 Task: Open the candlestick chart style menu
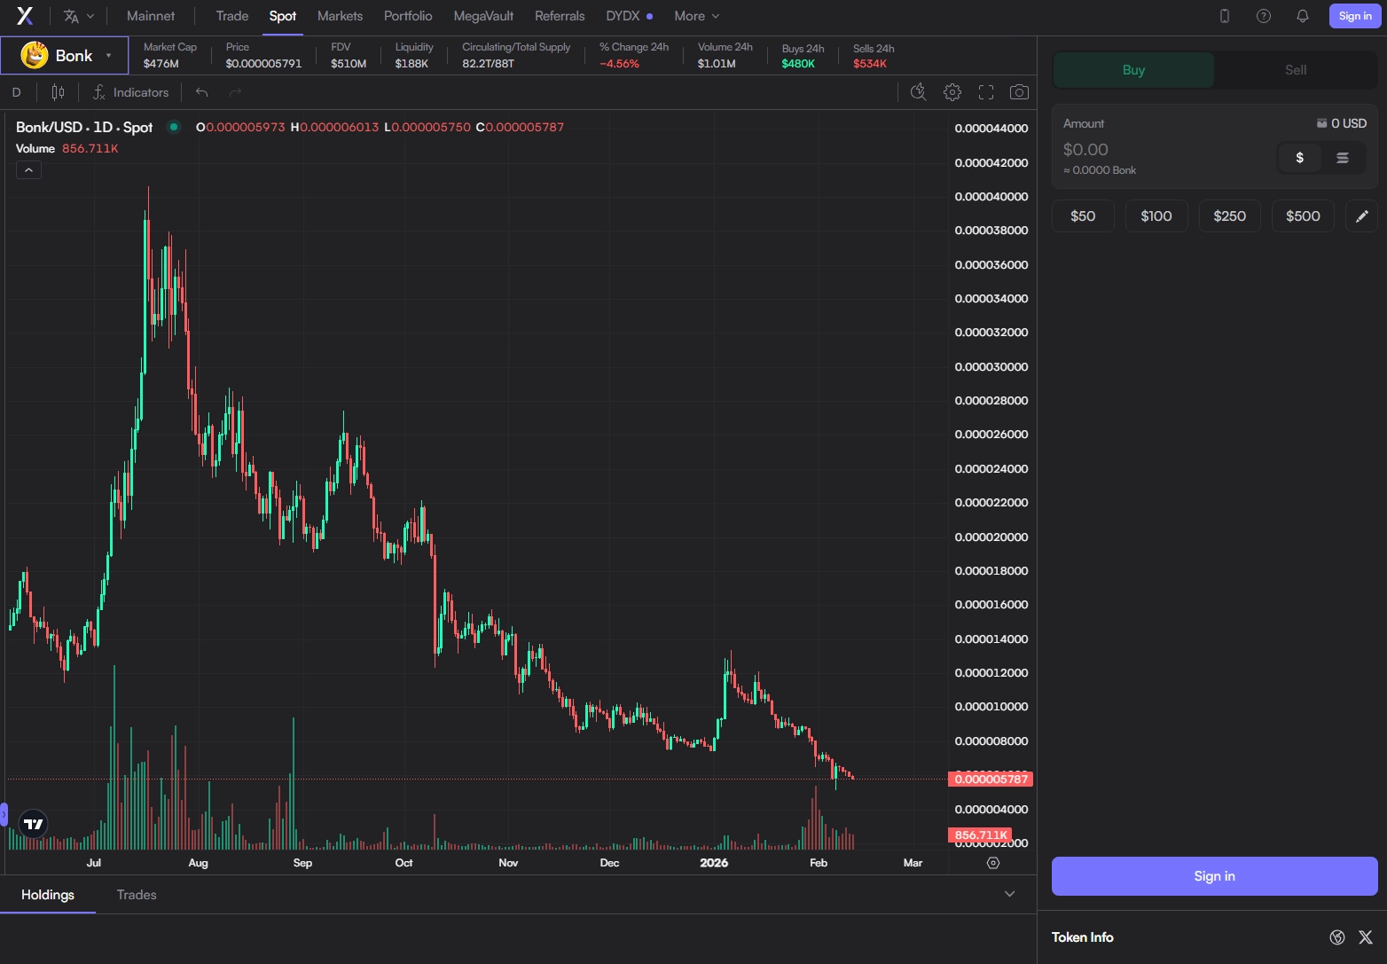(58, 92)
